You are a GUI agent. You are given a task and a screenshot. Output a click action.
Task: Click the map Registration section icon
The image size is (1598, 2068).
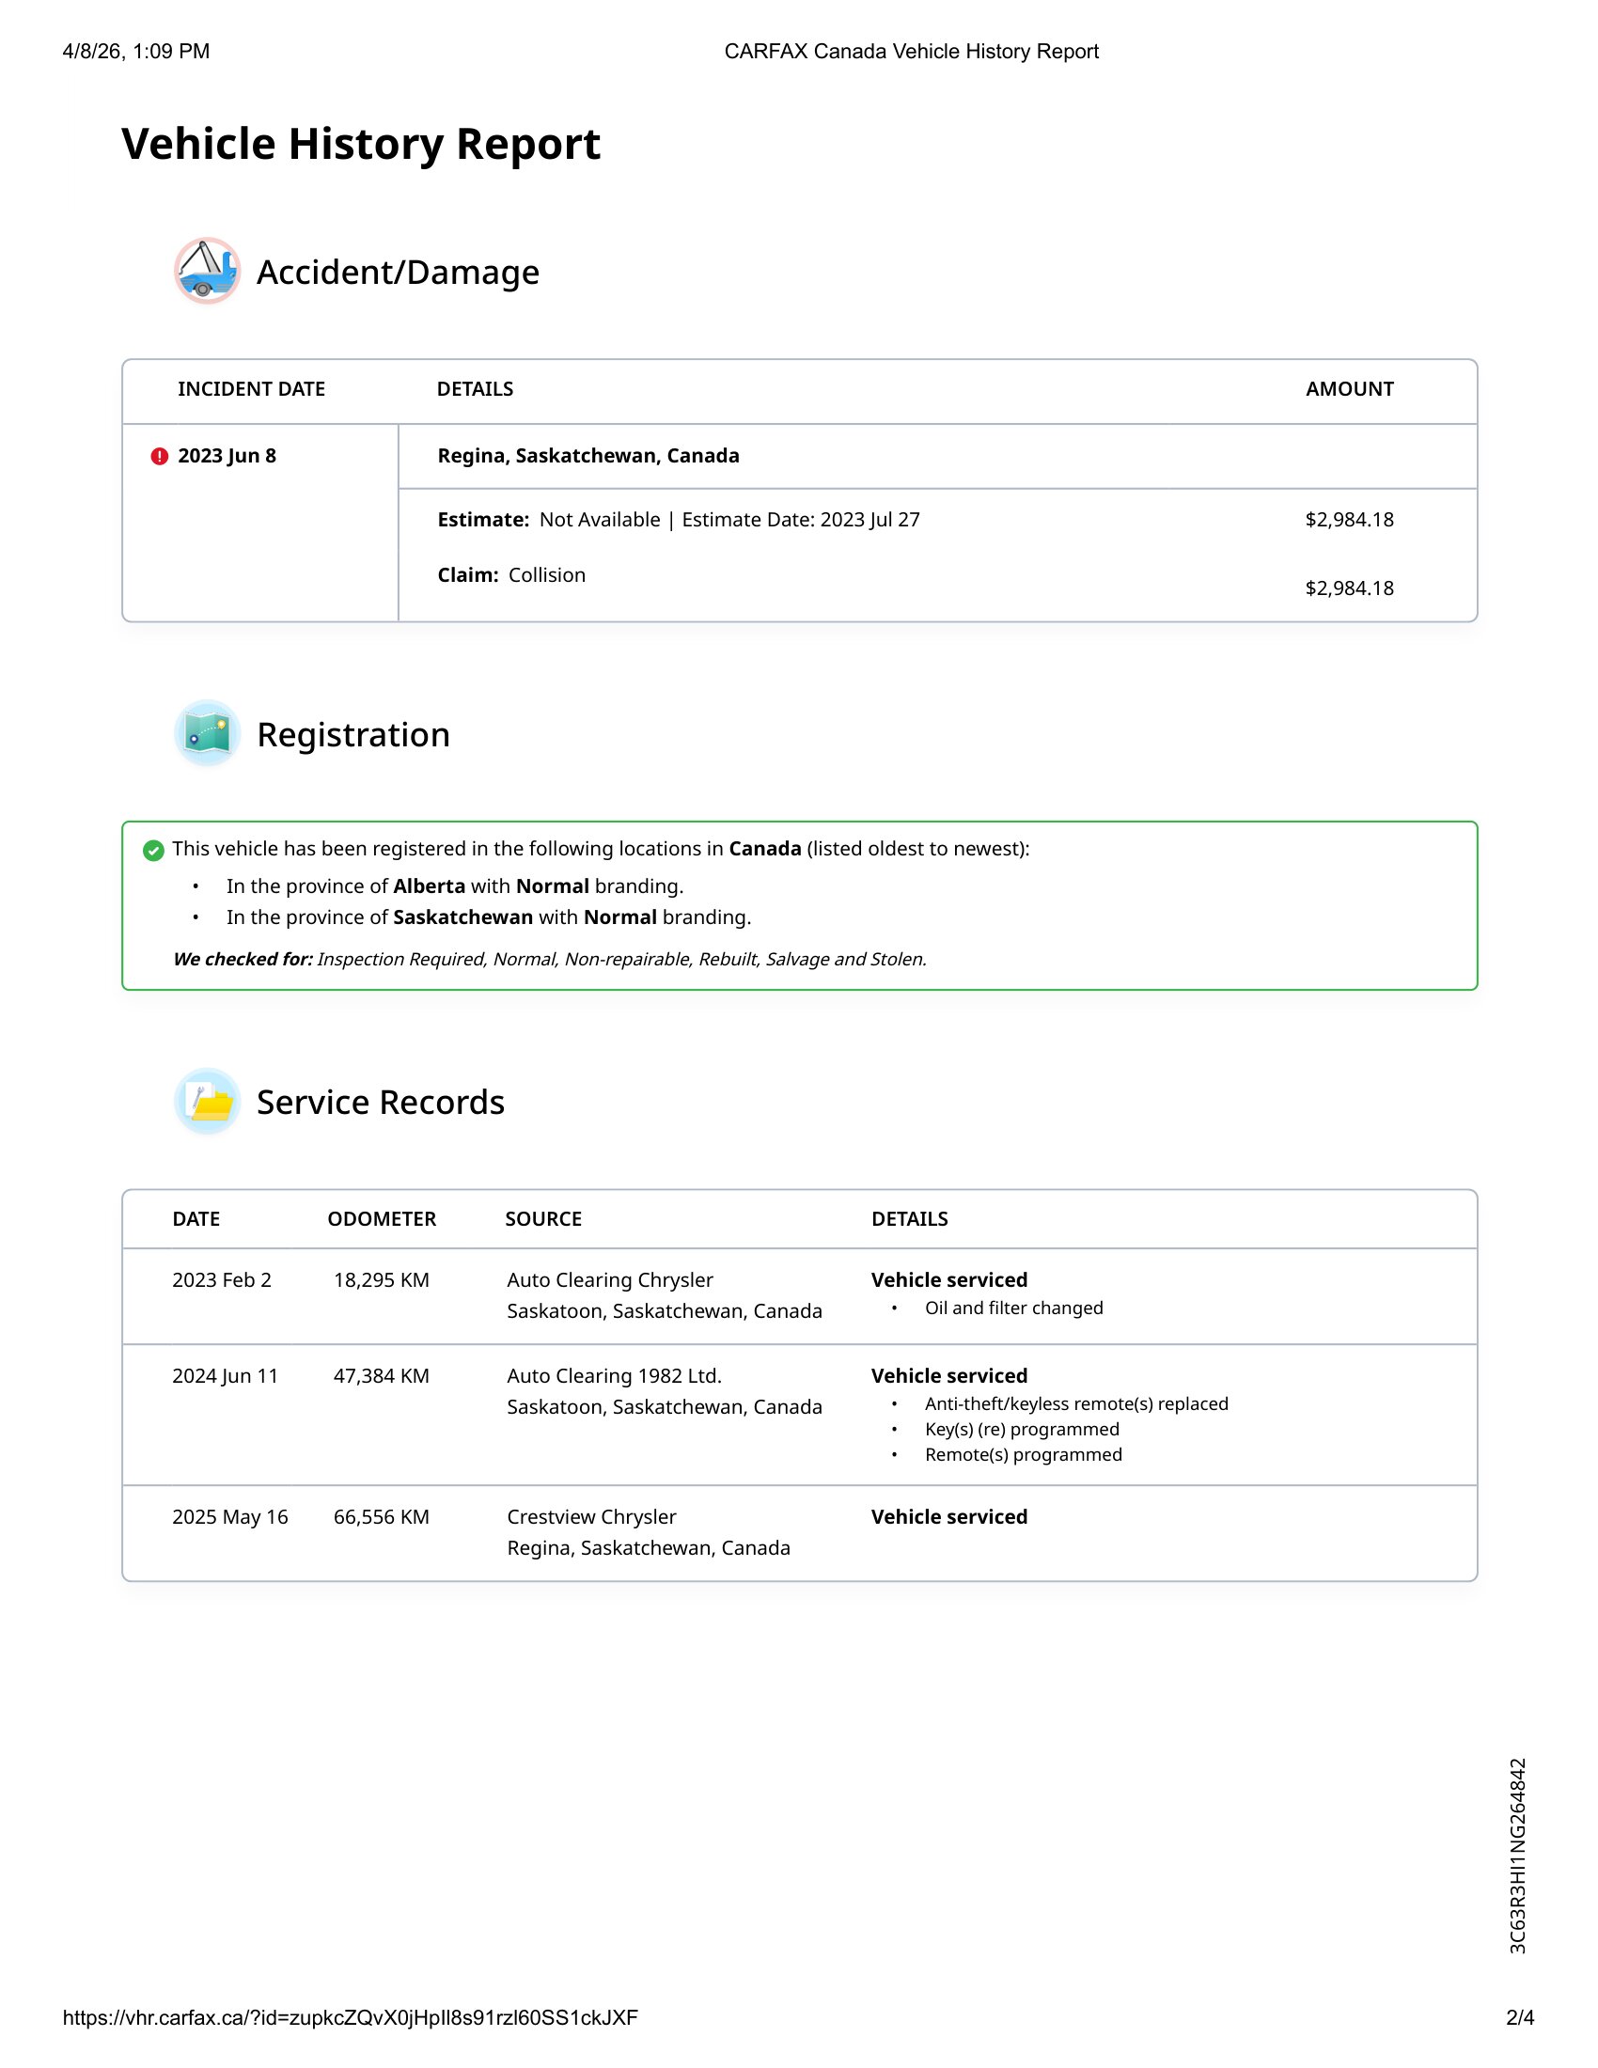[x=207, y=734]
